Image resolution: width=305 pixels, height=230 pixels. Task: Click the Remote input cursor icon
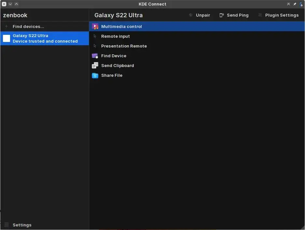(95, 36)
